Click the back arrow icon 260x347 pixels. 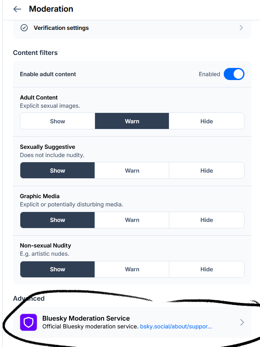pos(17,9)
